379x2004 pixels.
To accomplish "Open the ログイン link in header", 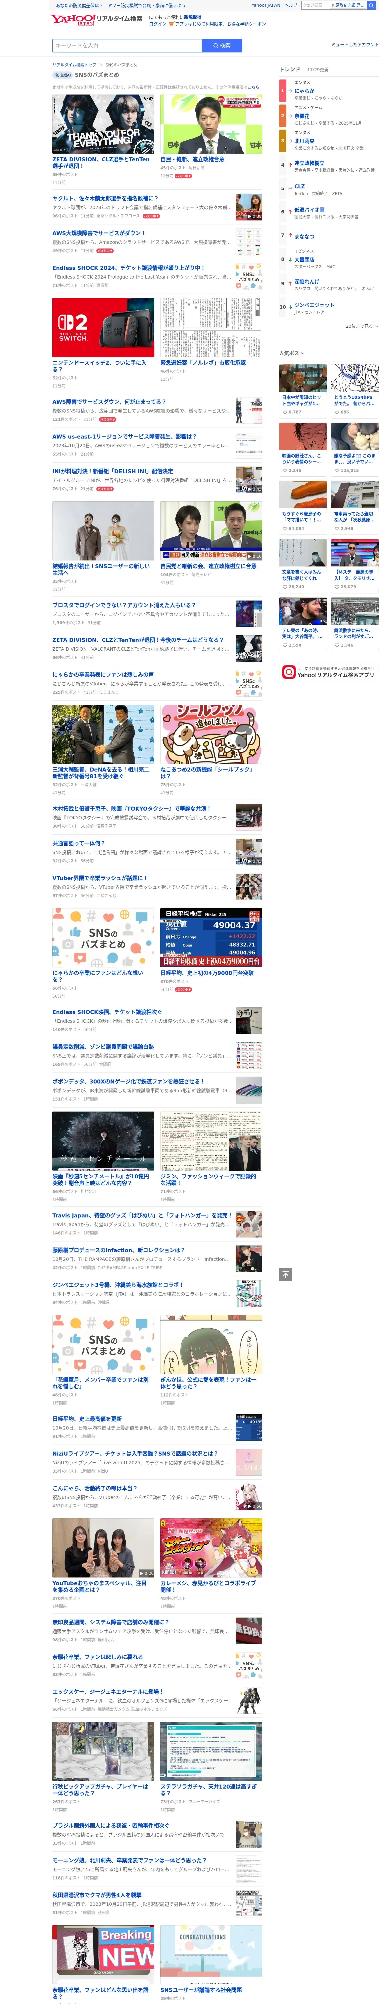I will tap(158, 24).
